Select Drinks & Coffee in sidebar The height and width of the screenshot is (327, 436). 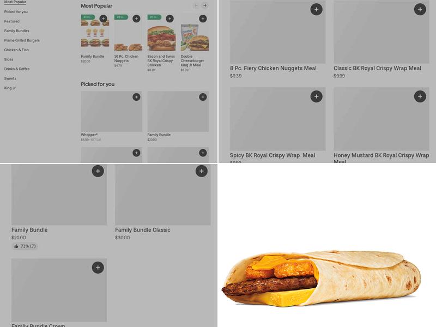[17, 69]
